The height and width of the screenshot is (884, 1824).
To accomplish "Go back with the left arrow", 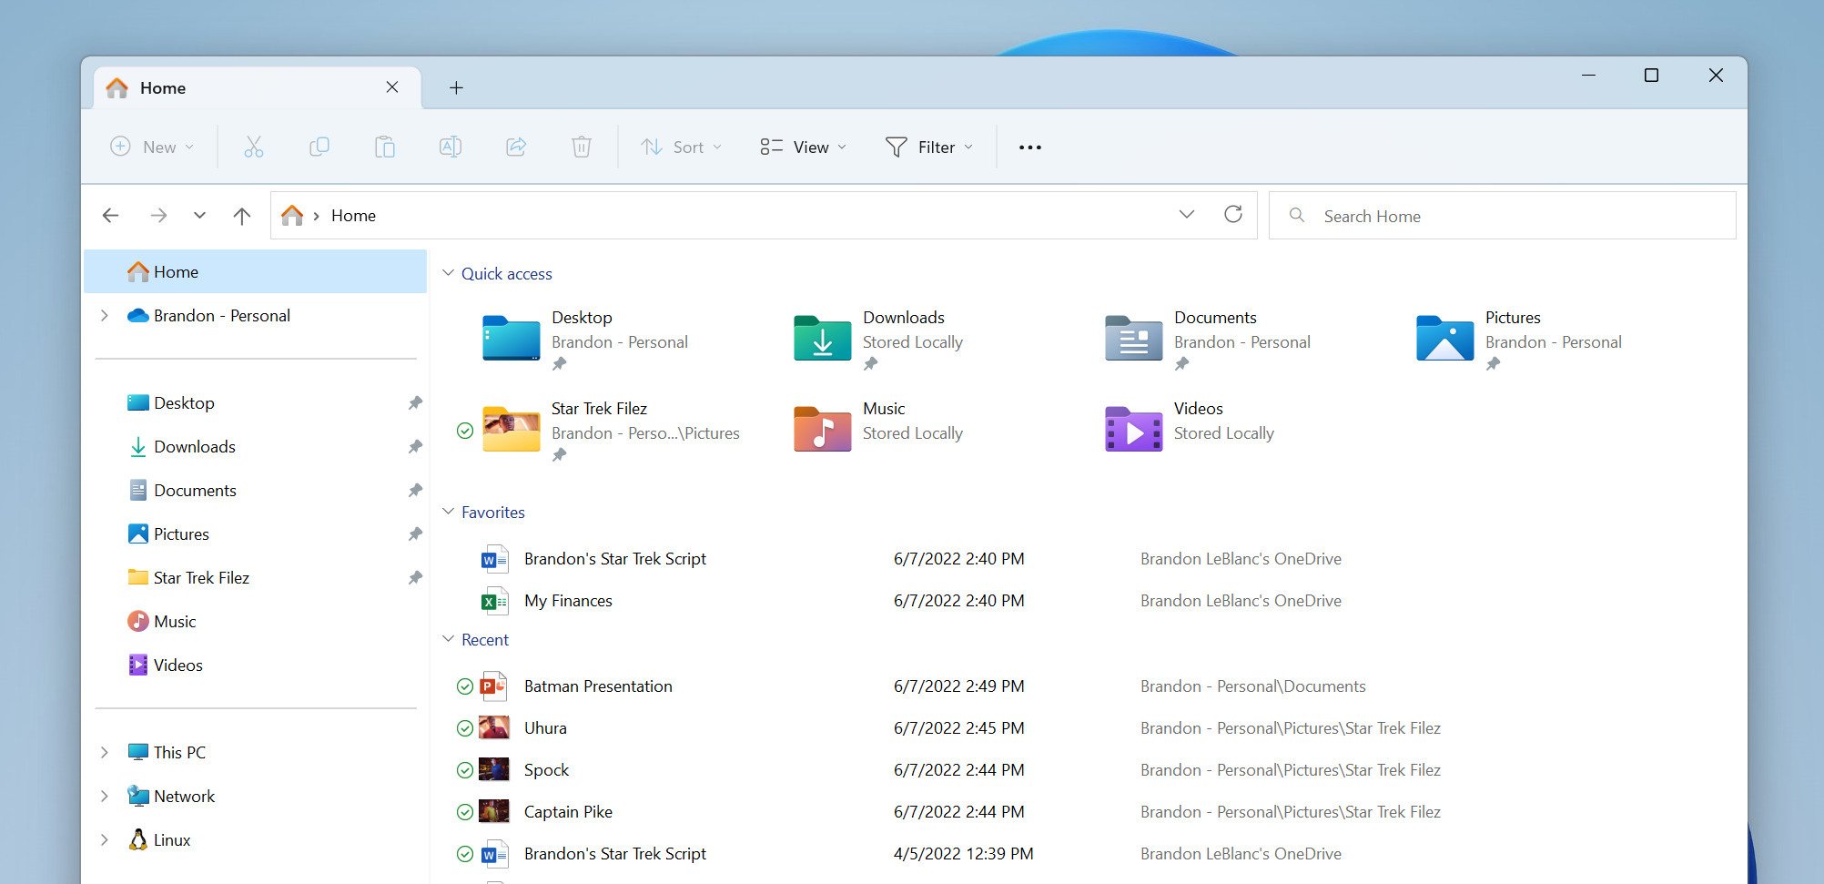I will click(111, 216).
